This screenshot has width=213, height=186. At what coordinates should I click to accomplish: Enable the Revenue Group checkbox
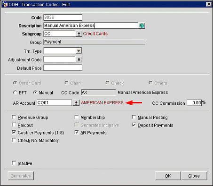point(14,117)
